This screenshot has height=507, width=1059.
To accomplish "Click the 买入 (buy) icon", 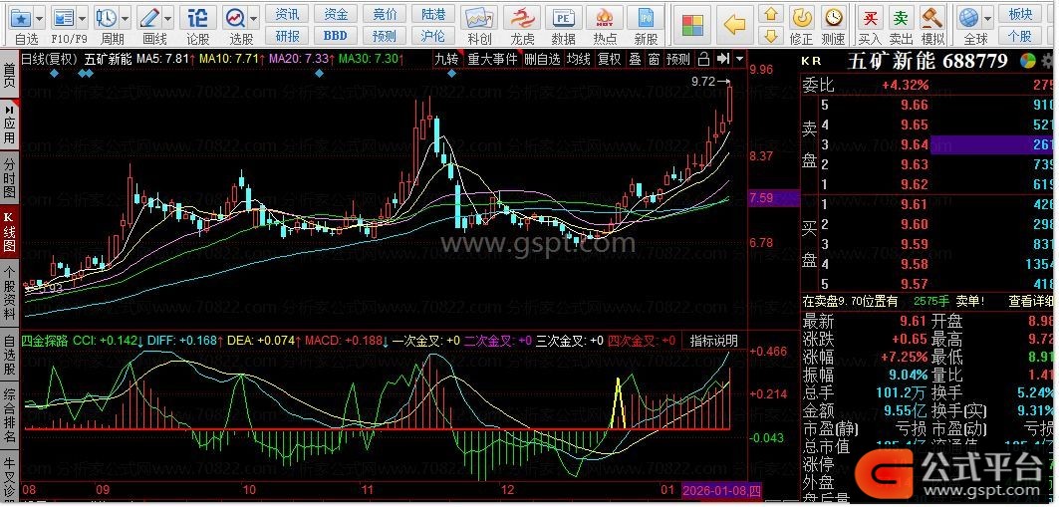I will click(x=870, y=24).
